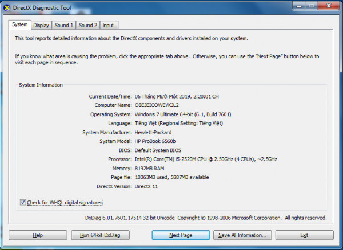This screenshot has width=343, height=250.
Task: Click the Tiếng Việt language value
Action: pos(179,124)
